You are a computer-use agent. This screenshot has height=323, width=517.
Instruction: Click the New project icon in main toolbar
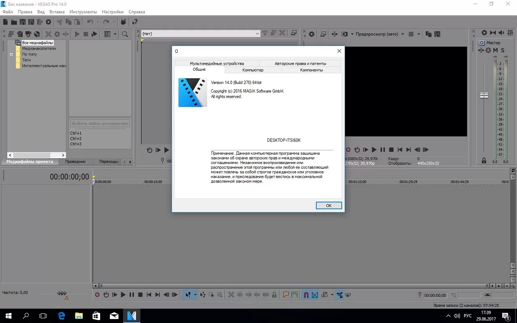(x=6, y=22)
